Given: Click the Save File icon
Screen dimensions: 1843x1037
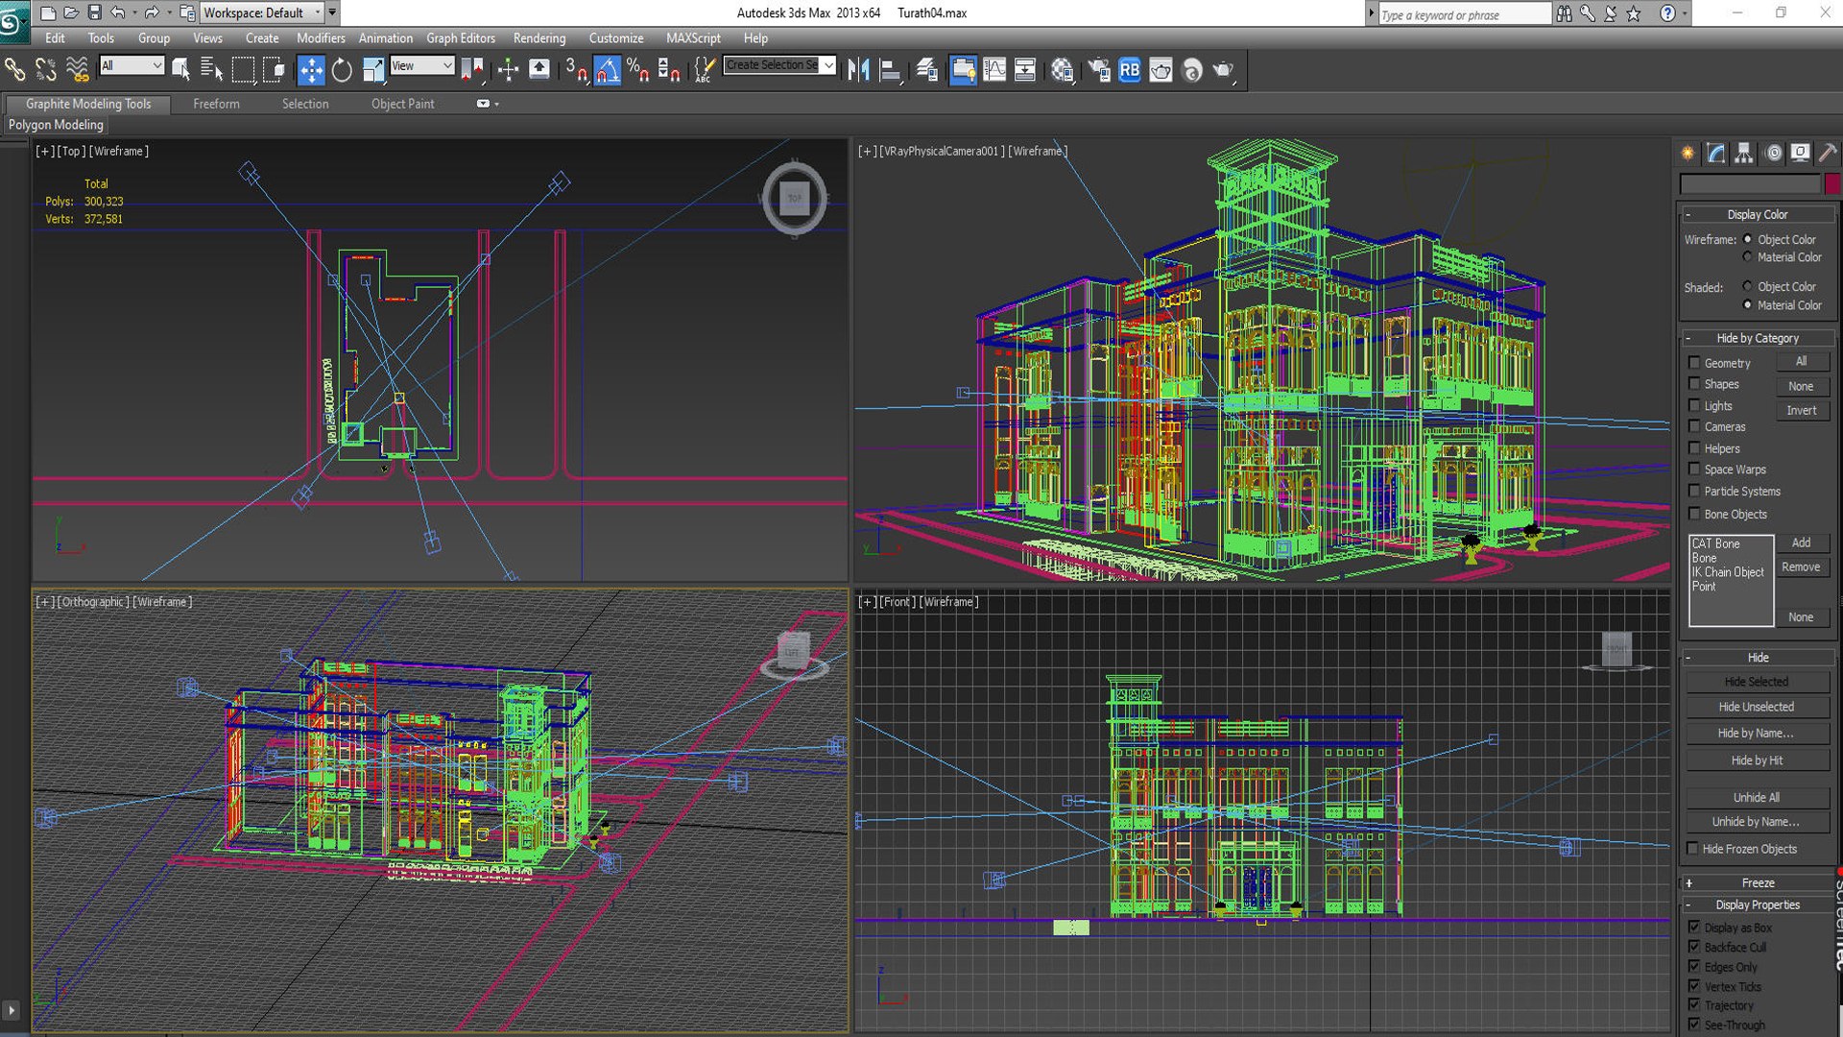Looking at the screenshot, I should pos(94,12).
